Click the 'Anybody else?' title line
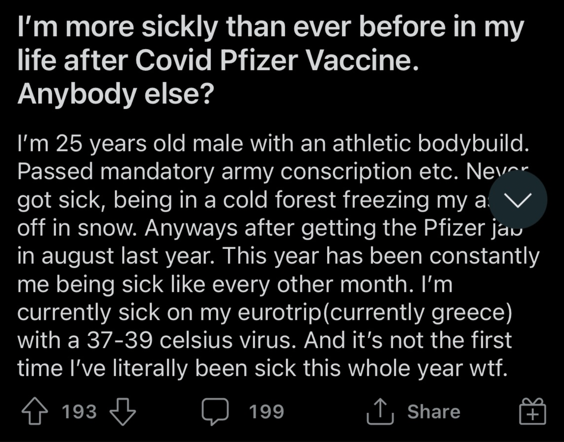Image resolution: width=564 pixels, height=442 pixels. coord(116,94)
